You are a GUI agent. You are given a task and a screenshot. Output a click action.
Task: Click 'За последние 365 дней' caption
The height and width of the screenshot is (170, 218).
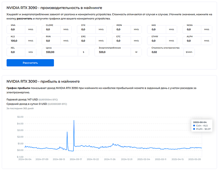click(x=20, y=108)
